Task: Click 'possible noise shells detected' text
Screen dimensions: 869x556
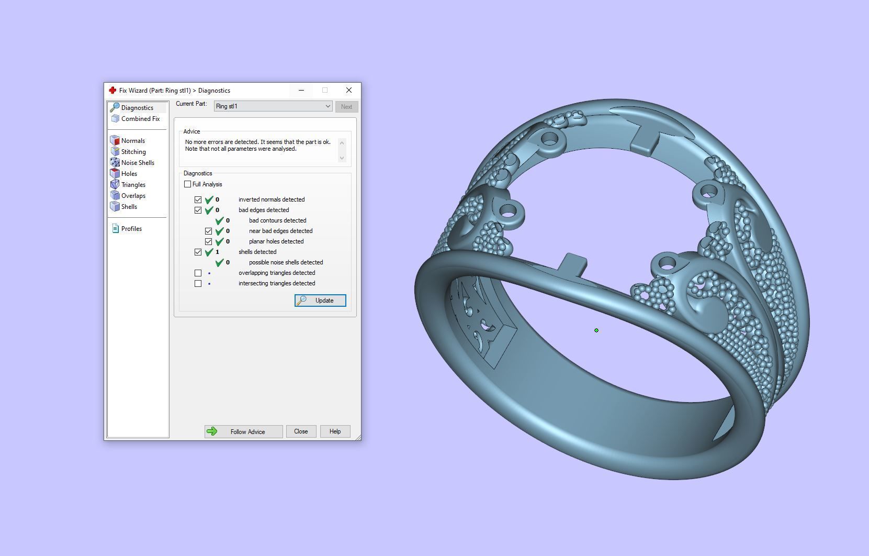Action: 286,262
